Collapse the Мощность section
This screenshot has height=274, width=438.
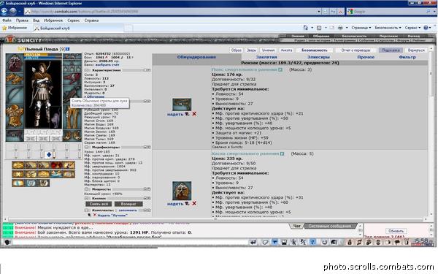click(87, 189)
